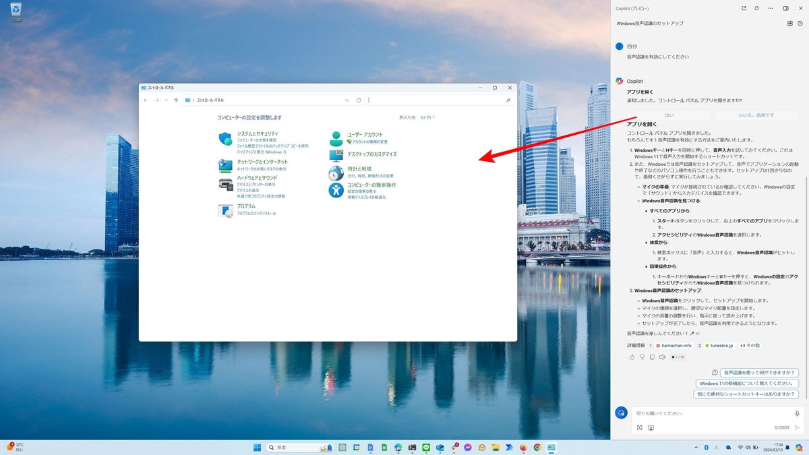Open Backup and Restore (Windows 7) link

[x=262, y=152]
